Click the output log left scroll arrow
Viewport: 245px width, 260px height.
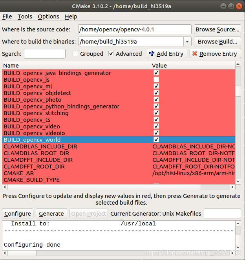pos(5,253)
